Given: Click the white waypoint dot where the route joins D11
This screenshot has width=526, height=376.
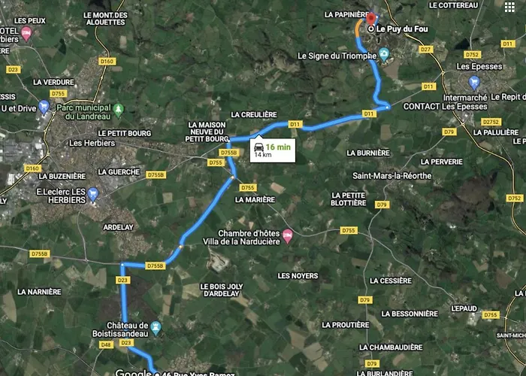Looking at the screenshot, I should pos(388,108).
